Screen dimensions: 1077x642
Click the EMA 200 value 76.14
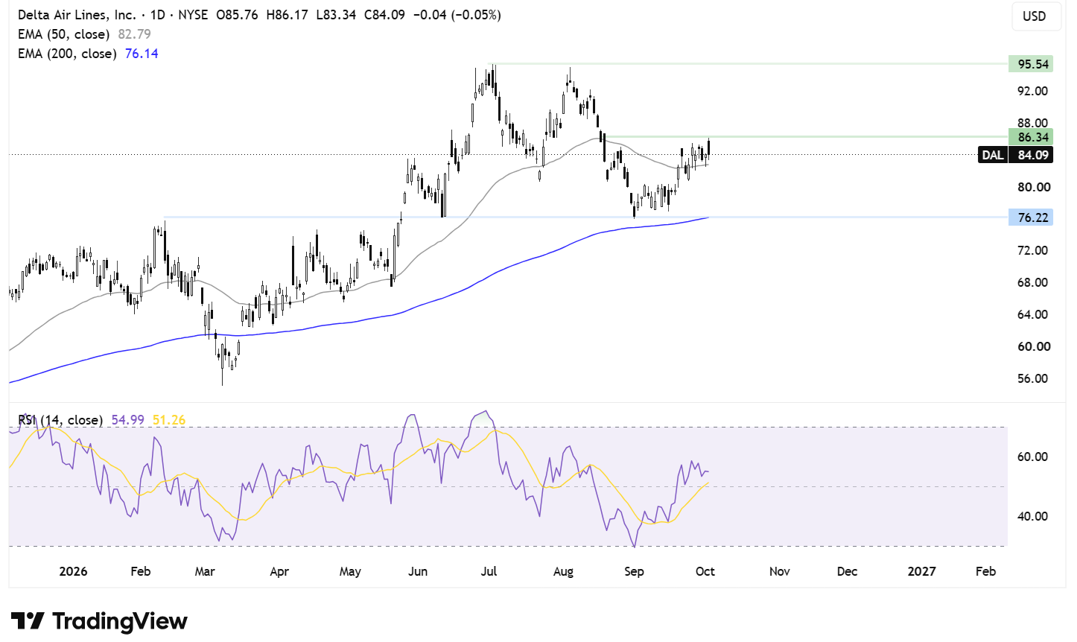142,54
